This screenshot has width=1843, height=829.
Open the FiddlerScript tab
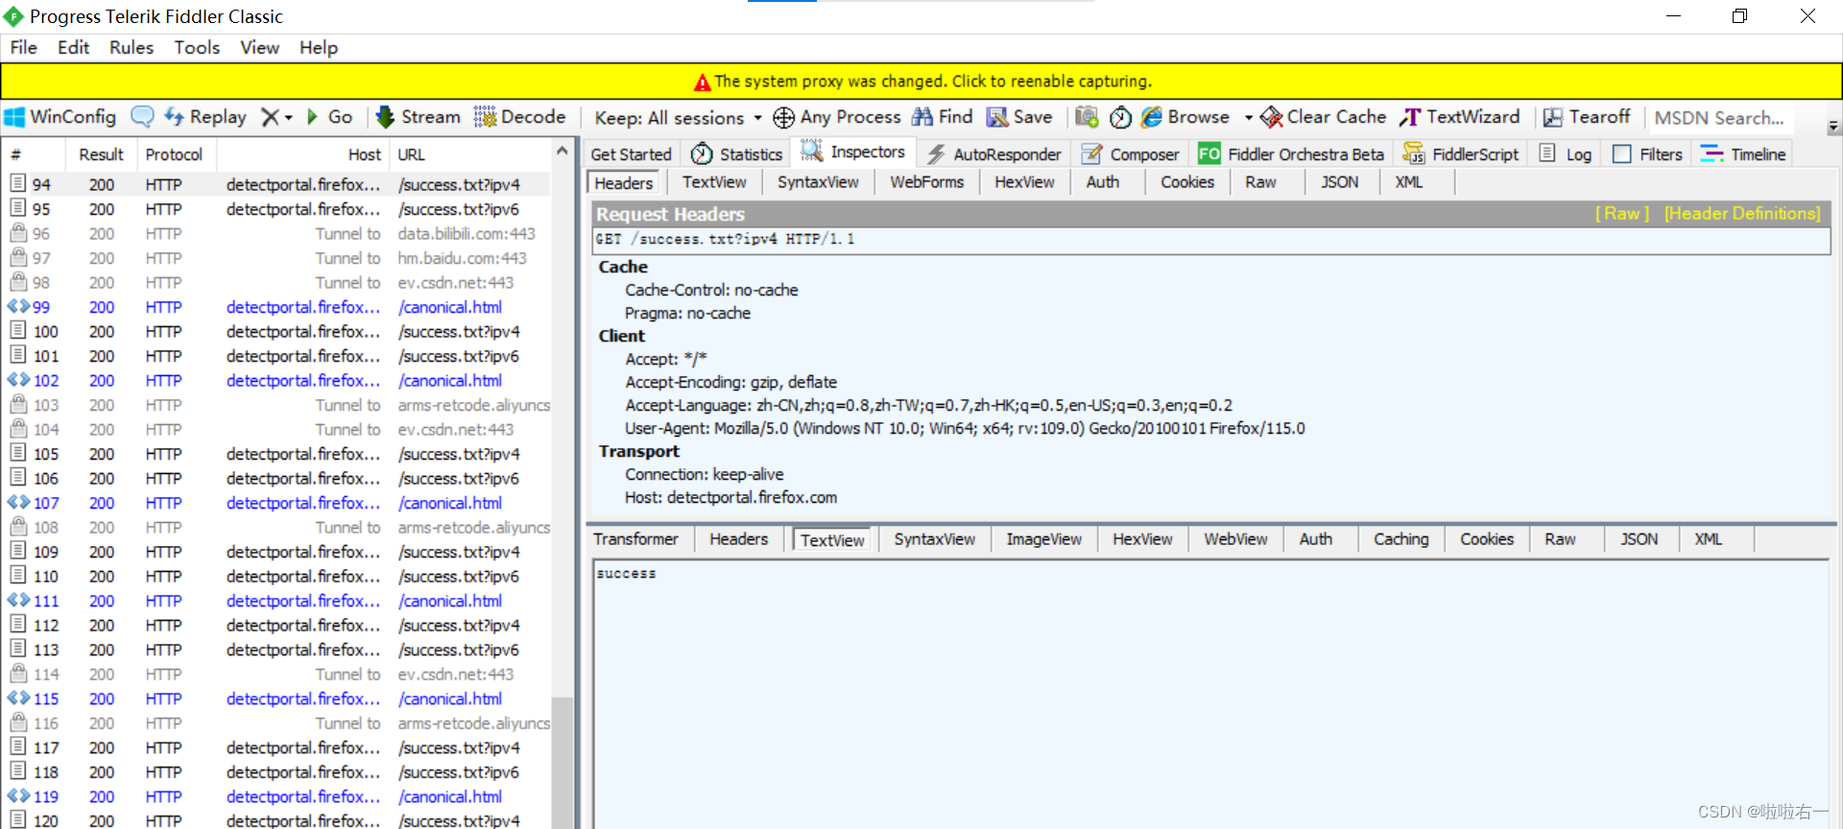(1461, 154)
